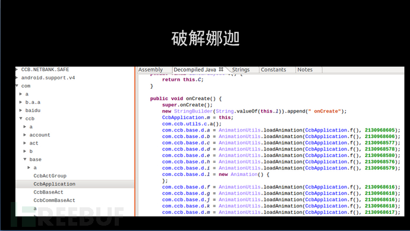Select the CcbApplication class
410x231 pixels.
tap(55, 184)
